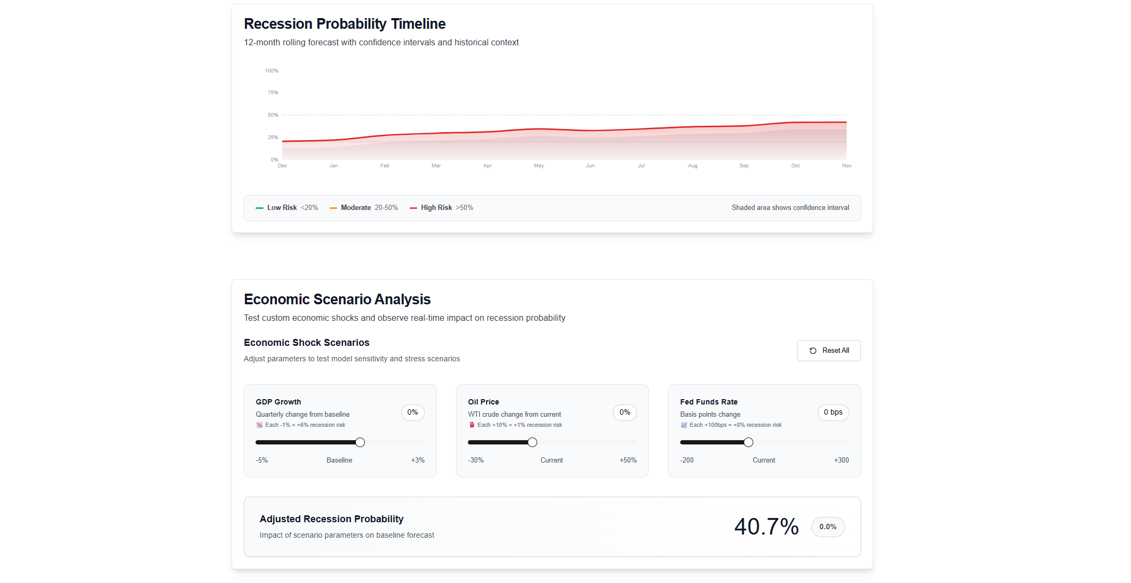Image resolution: width=1131 pixels, height=583 pixels.
Task: Click the trend icon beside Fed Funds risk note
Action: coord(683,425)
